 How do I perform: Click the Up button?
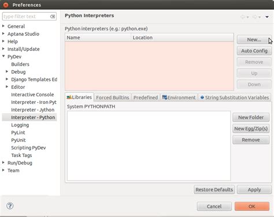(x=254, y=73)
